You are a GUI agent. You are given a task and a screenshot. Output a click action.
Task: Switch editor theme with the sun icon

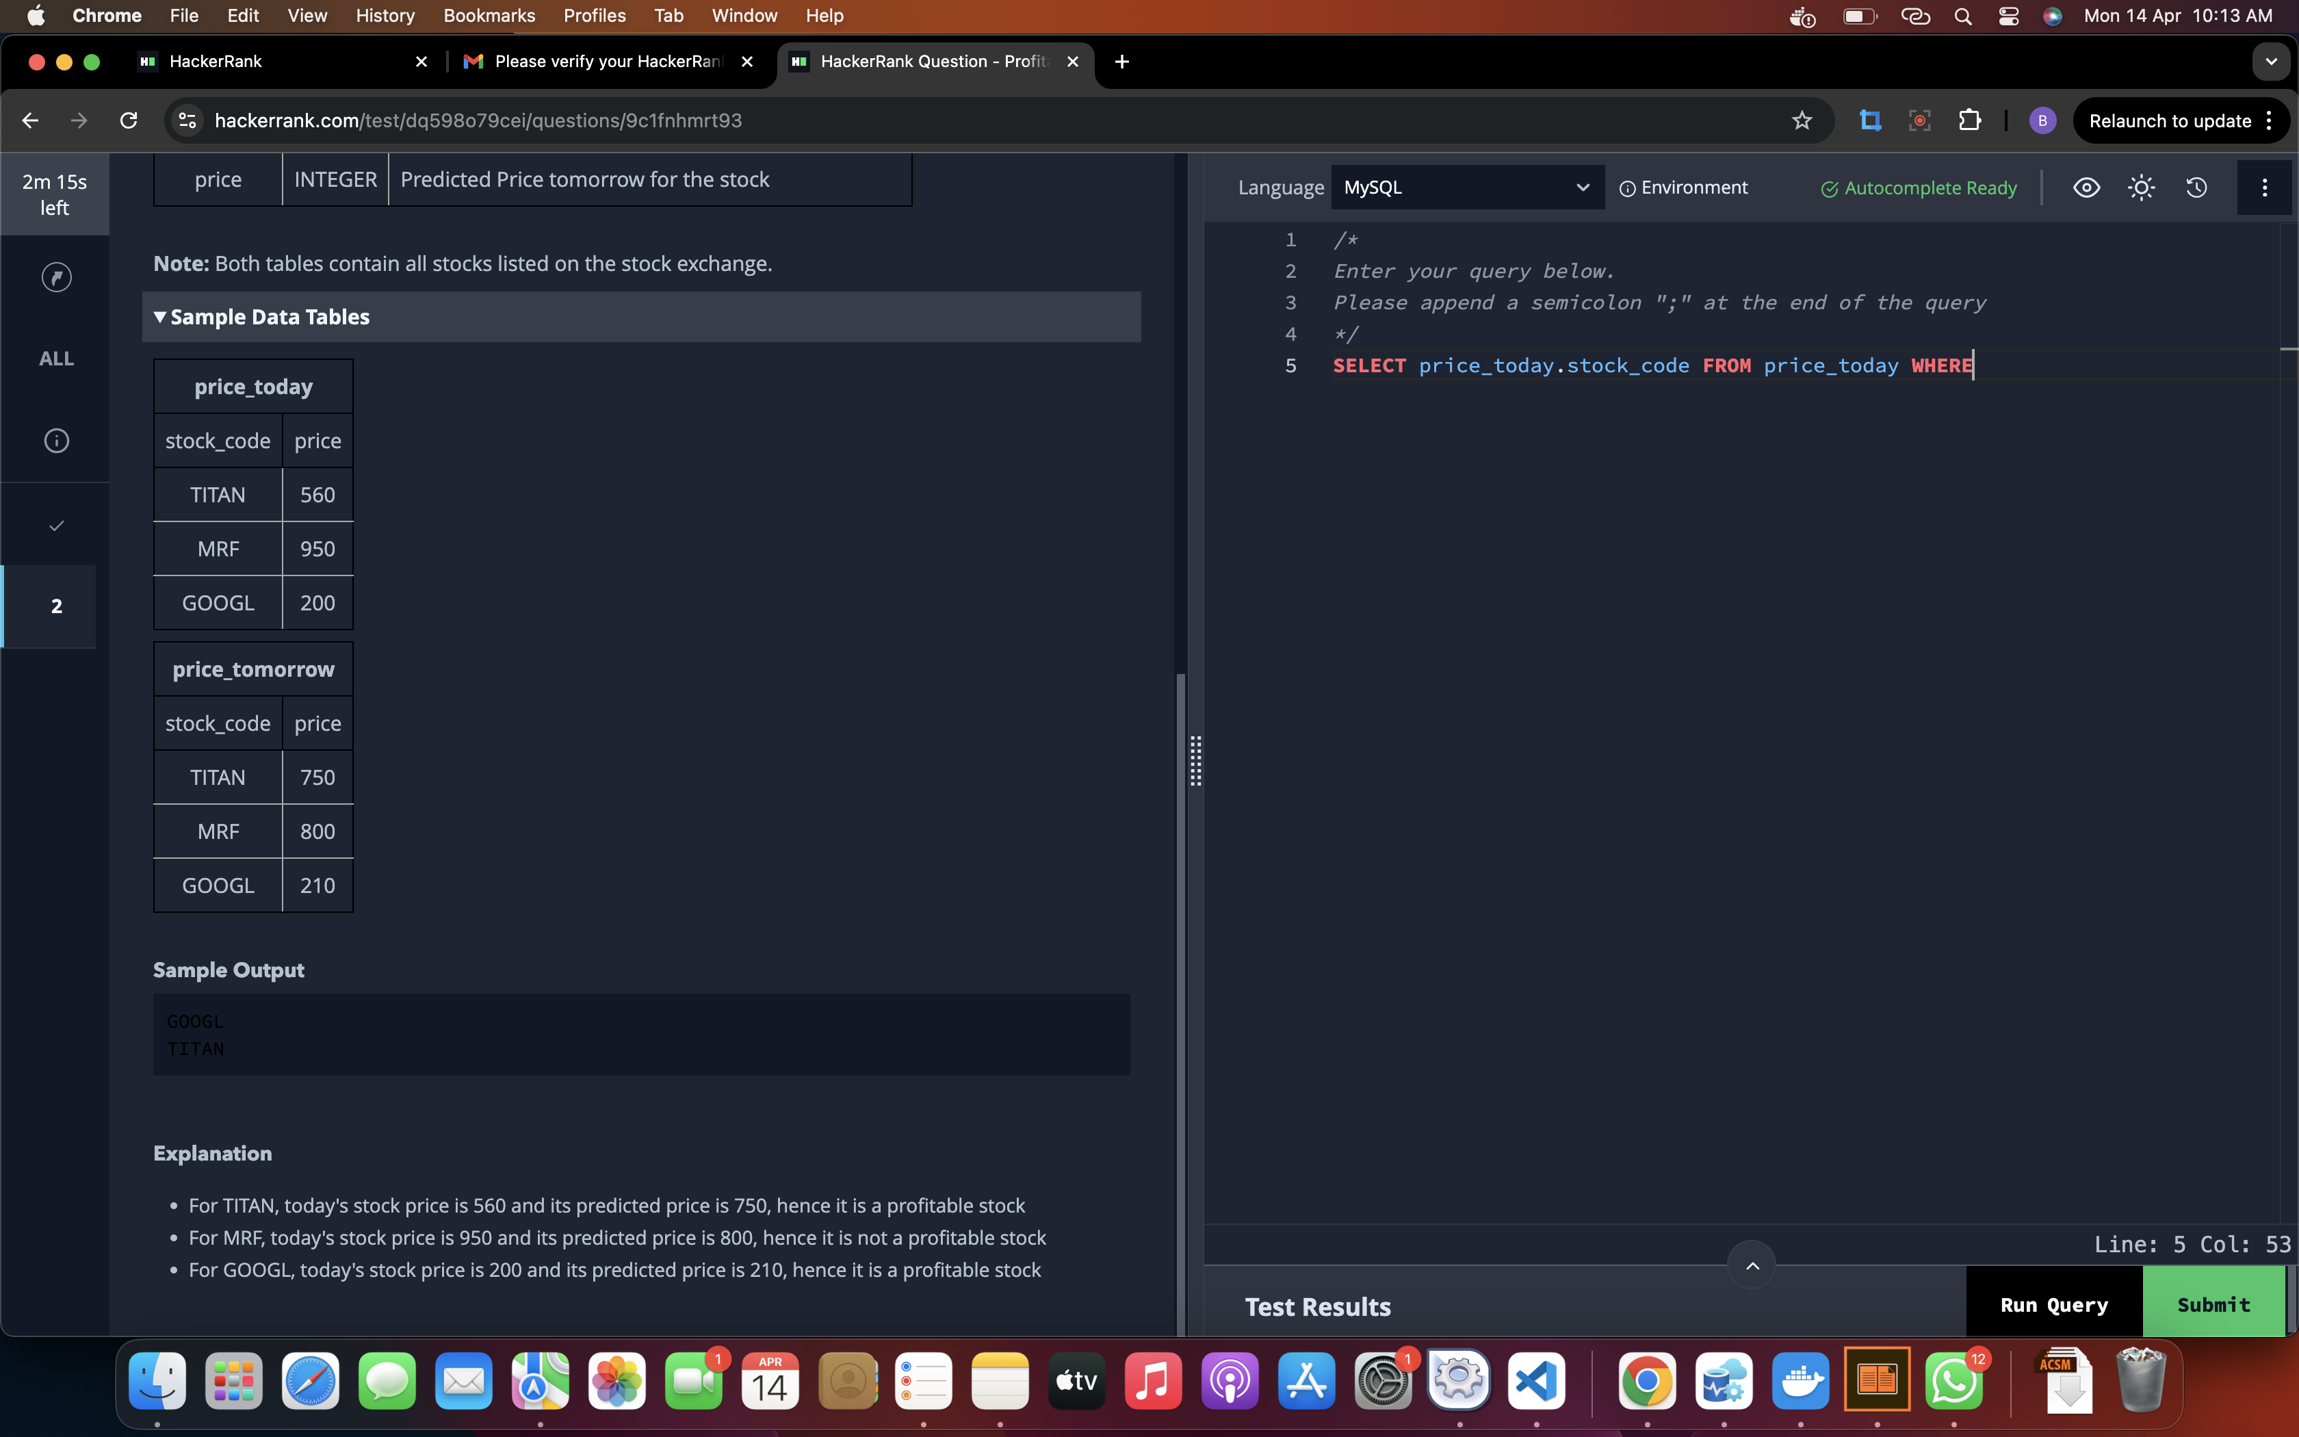coord(2142,187)
